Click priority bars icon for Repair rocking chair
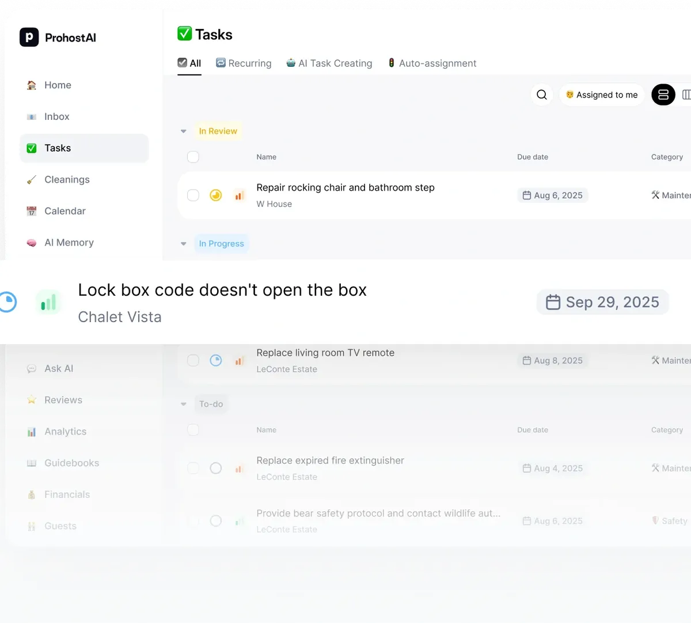The height and width of the screenshot is (623, 691). pyautogui.click(x=240, y=195)
